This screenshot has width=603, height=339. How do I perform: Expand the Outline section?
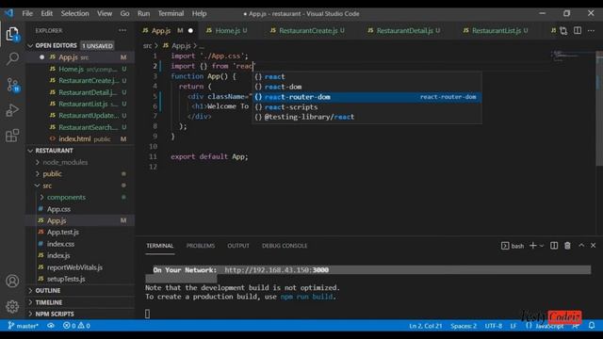pyautogui.click(x=30, y=291)
